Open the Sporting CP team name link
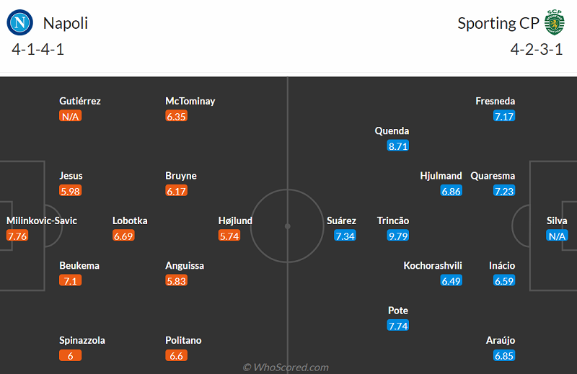The height and width of the screenshot is (374, 577). (498, 23)
